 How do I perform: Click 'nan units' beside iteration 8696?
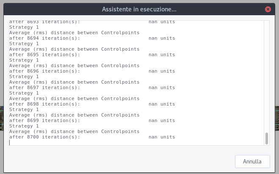(162, 71)
